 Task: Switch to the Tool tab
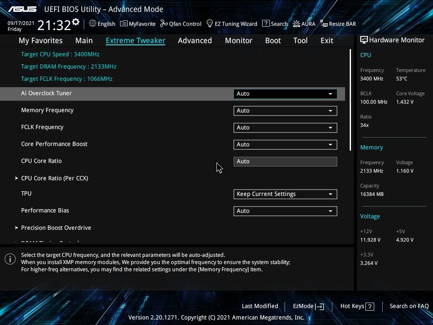click(x=301, y=41)
